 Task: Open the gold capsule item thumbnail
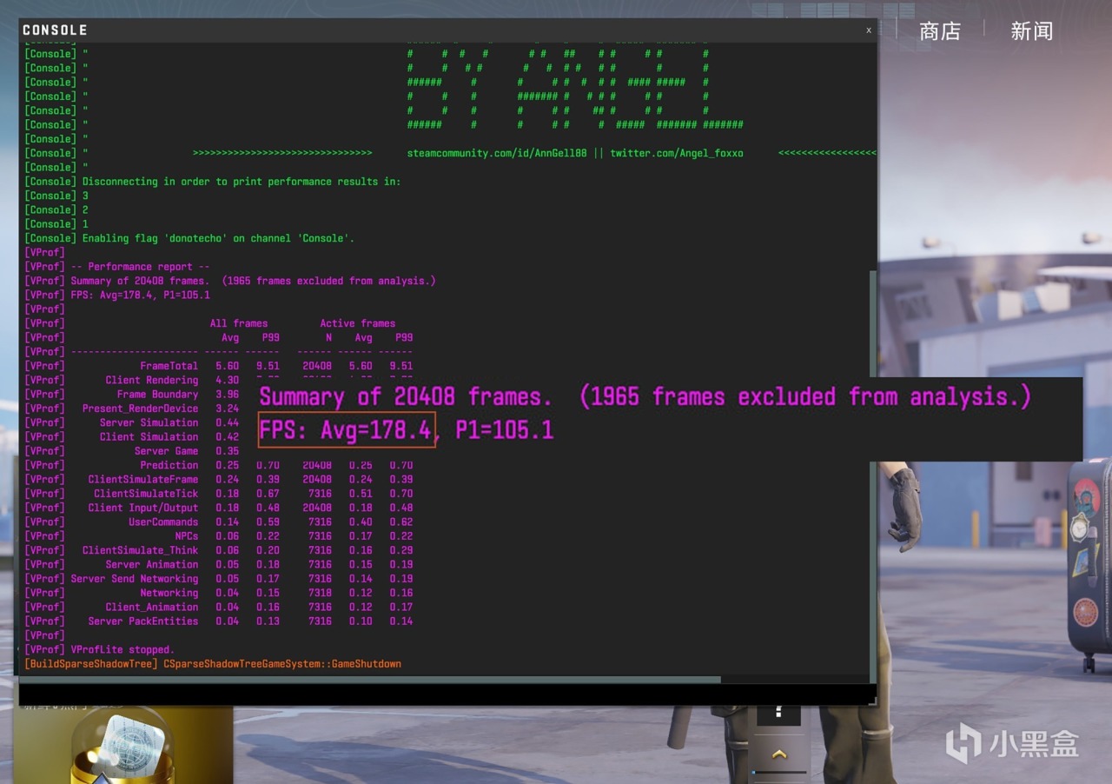(x=123, y=745)
